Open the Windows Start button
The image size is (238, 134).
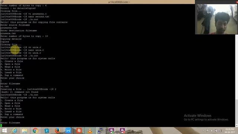4,131
